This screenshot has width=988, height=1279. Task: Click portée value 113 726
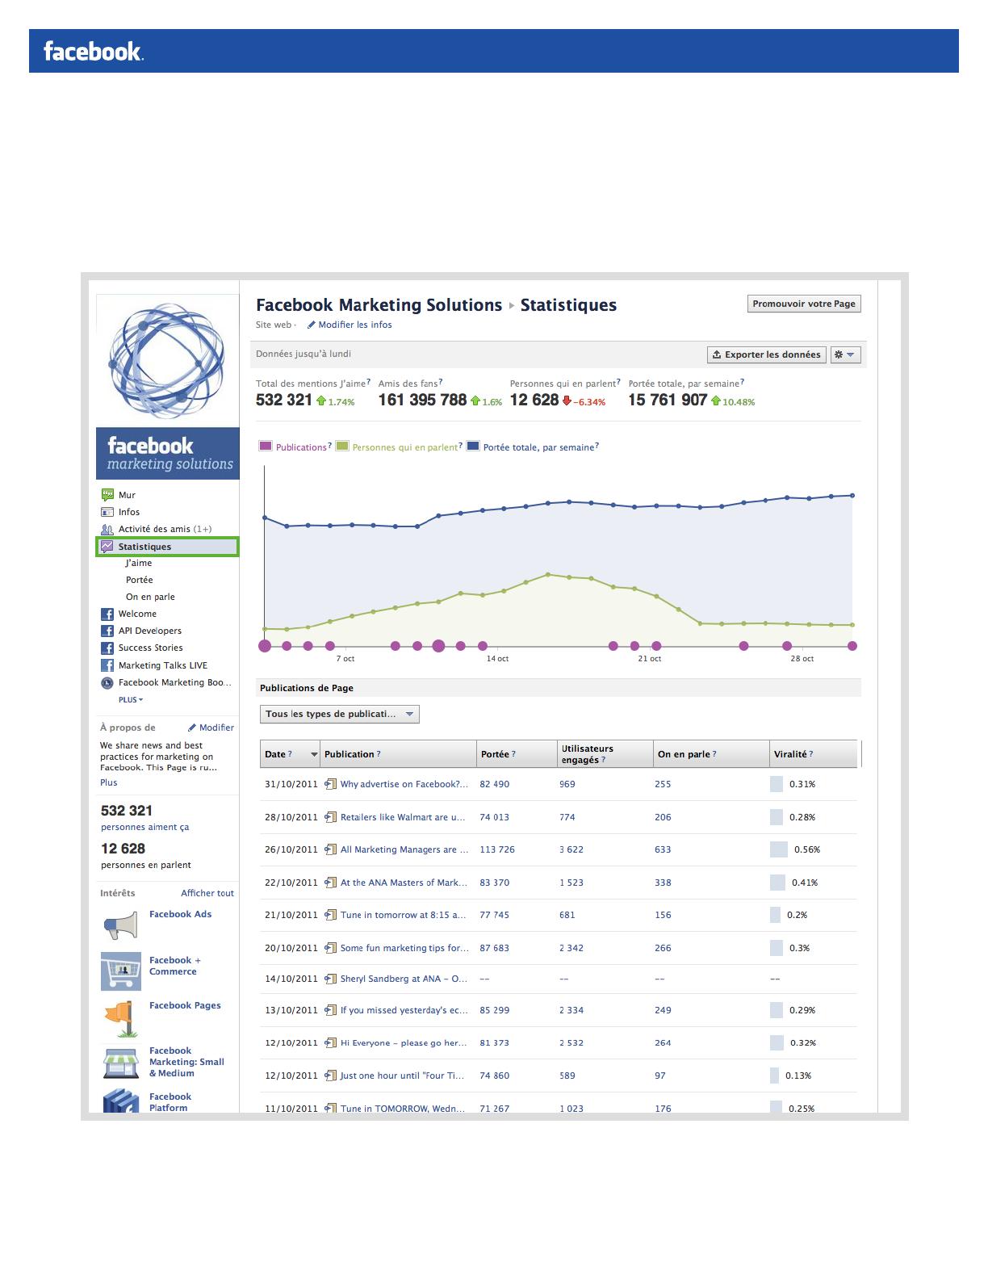coord(497,849)
